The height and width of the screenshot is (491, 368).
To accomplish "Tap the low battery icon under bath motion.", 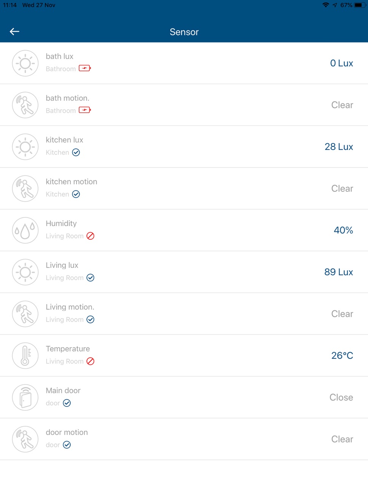I will [85, 110].
